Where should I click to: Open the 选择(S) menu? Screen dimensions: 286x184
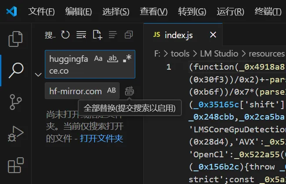click(x=116, y=12)
